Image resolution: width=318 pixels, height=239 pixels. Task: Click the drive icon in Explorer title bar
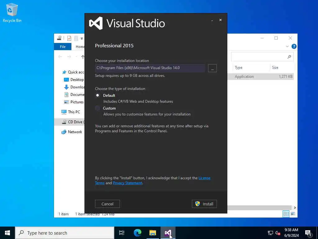(x=59, y=38)
